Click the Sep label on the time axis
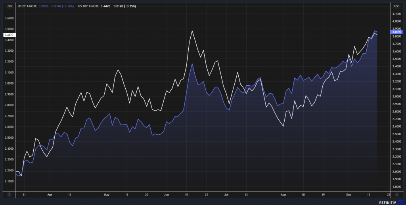This screenshot has height=205, width=406. (349, 195)
